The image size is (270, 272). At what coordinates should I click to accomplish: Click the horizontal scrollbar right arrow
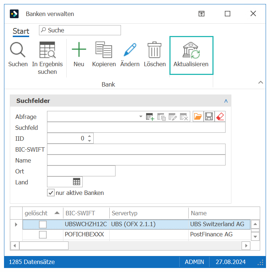[246, 245]
